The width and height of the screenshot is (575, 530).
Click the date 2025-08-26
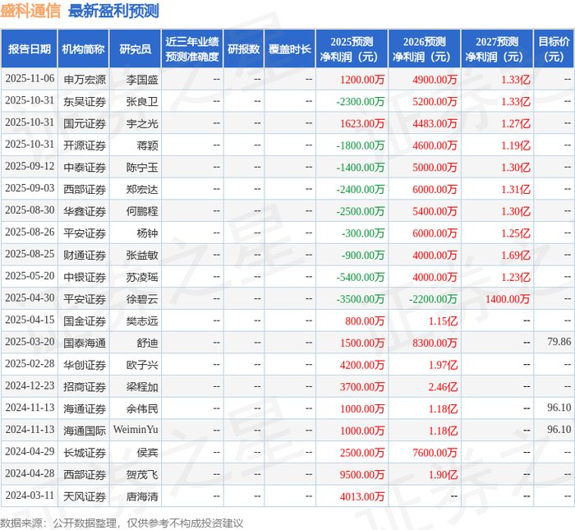(x=30, y=233)
